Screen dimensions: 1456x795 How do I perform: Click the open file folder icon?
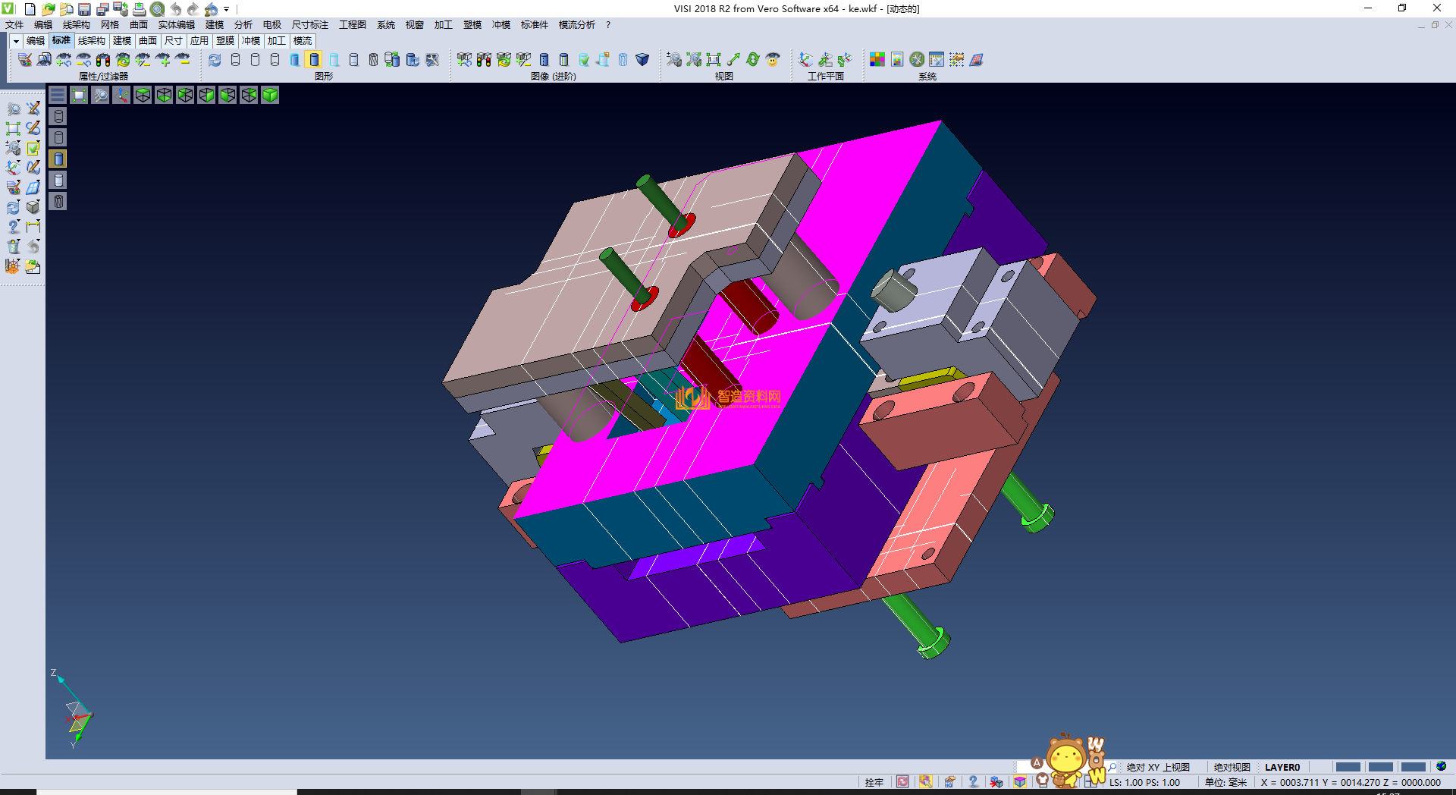click(48, 9)
